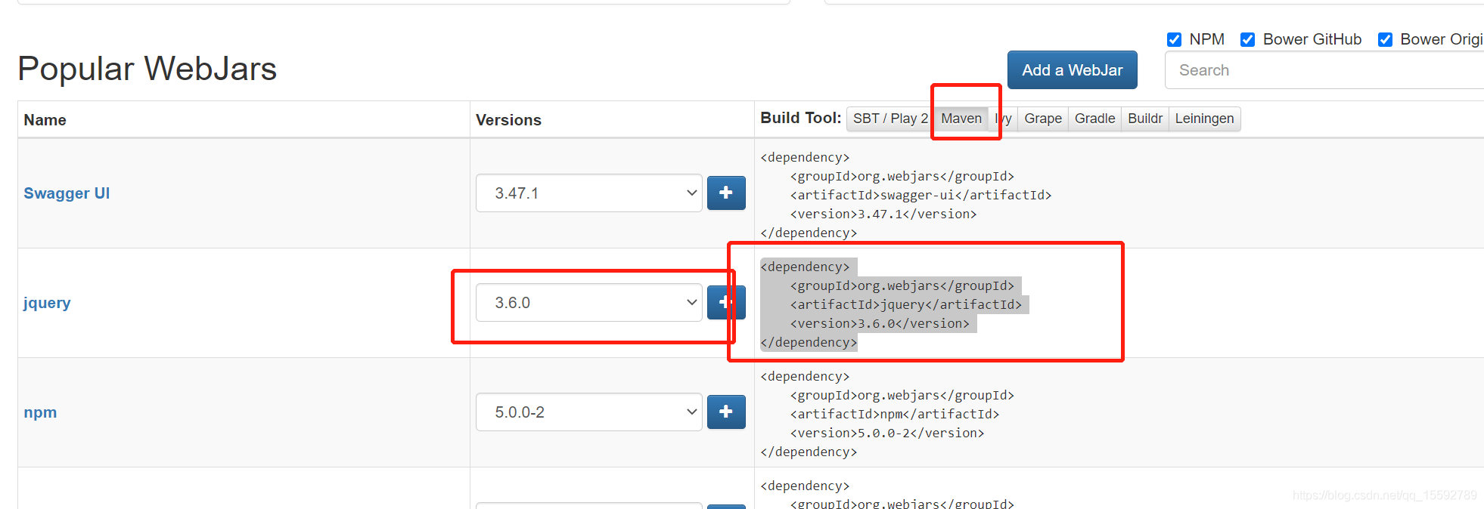Open Swagger UI version dropdown 3.47.1
The height and width of the screenshot is (509, 1484).
coord(589,193)
